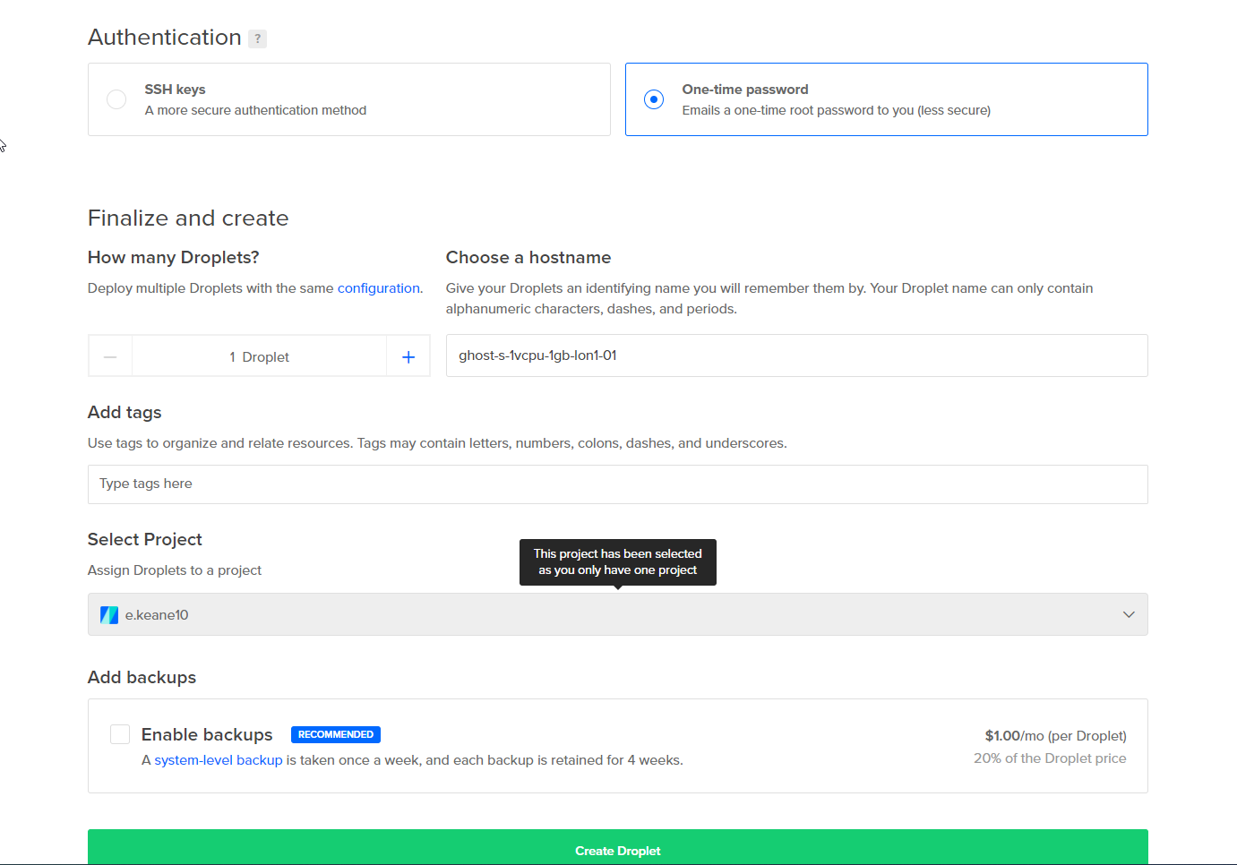
Task: Click the e.keane10 project icon
Action: click(x=109, y=615)
